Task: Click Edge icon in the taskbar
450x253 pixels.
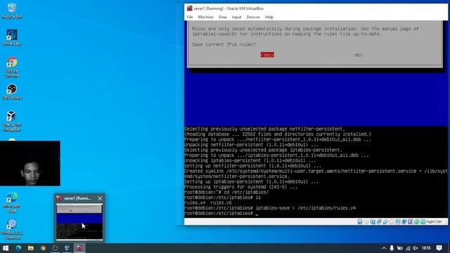Action: click(x=18, y=248)
